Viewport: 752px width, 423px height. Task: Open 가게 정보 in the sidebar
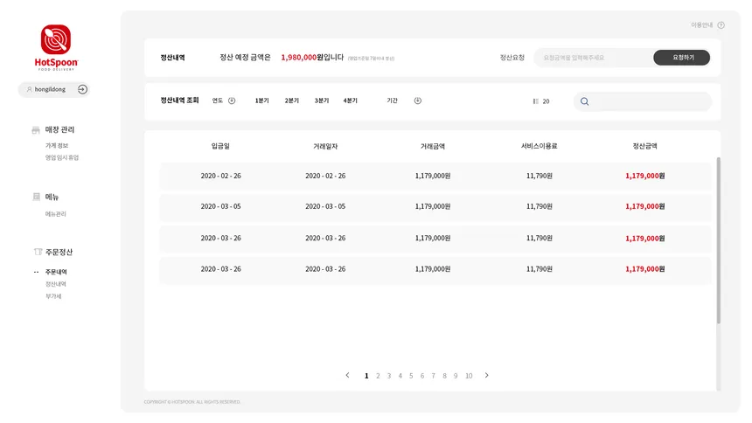[57, 145]
